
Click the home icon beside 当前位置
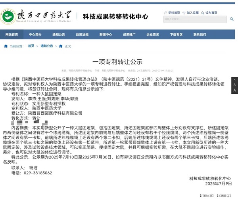(6, 46)
